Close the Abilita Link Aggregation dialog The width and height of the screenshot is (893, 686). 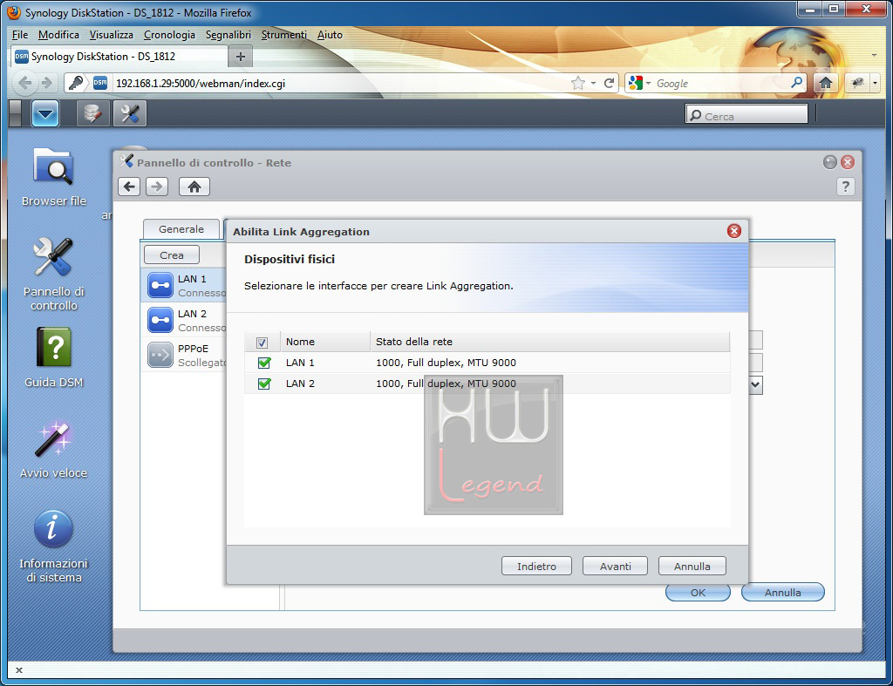point(734,231)
